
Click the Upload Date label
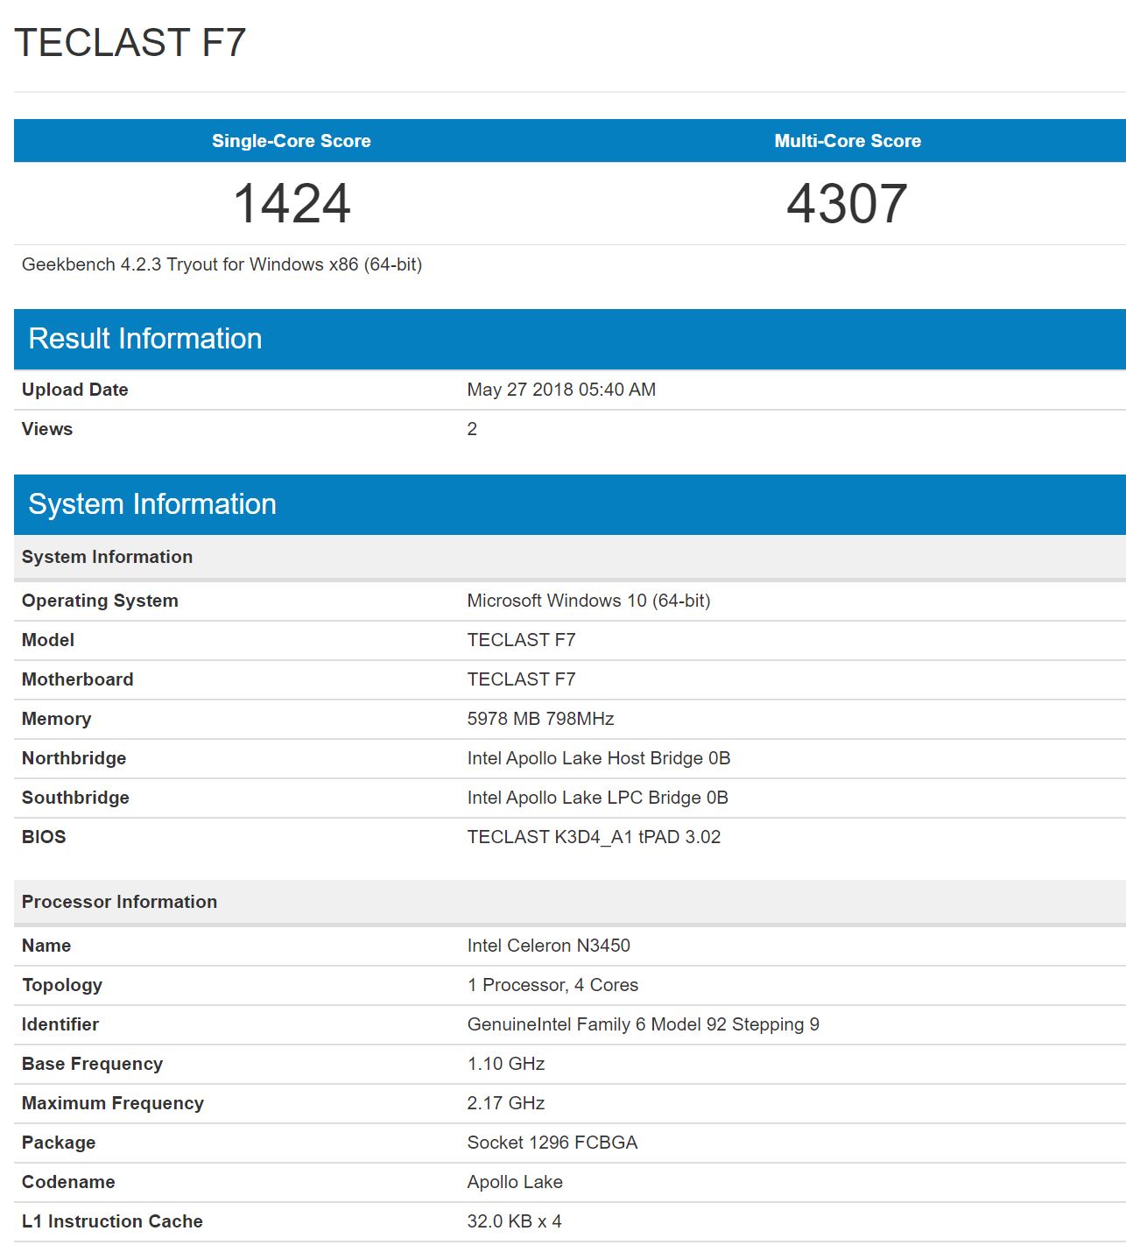[75, 390]
